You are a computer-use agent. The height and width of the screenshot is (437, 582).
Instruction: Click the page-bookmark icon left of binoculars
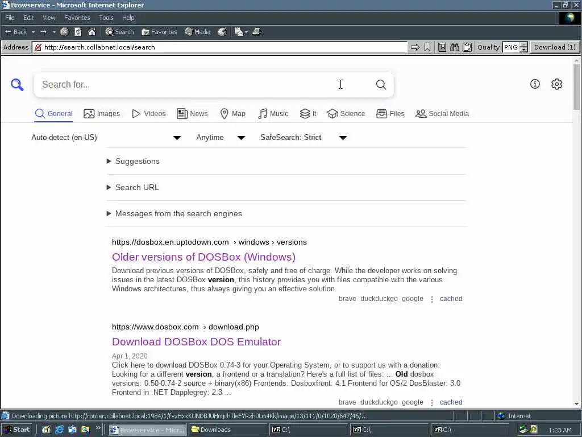(442, 47)
